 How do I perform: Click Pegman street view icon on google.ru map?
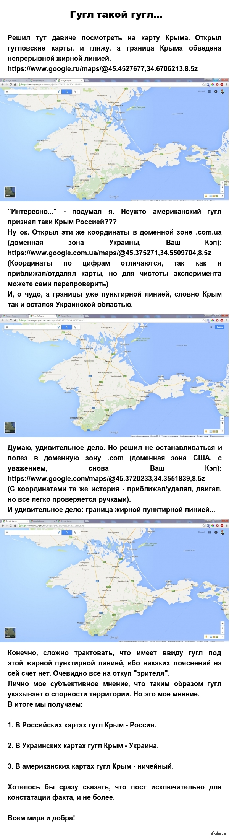click(x=206, y=196)
